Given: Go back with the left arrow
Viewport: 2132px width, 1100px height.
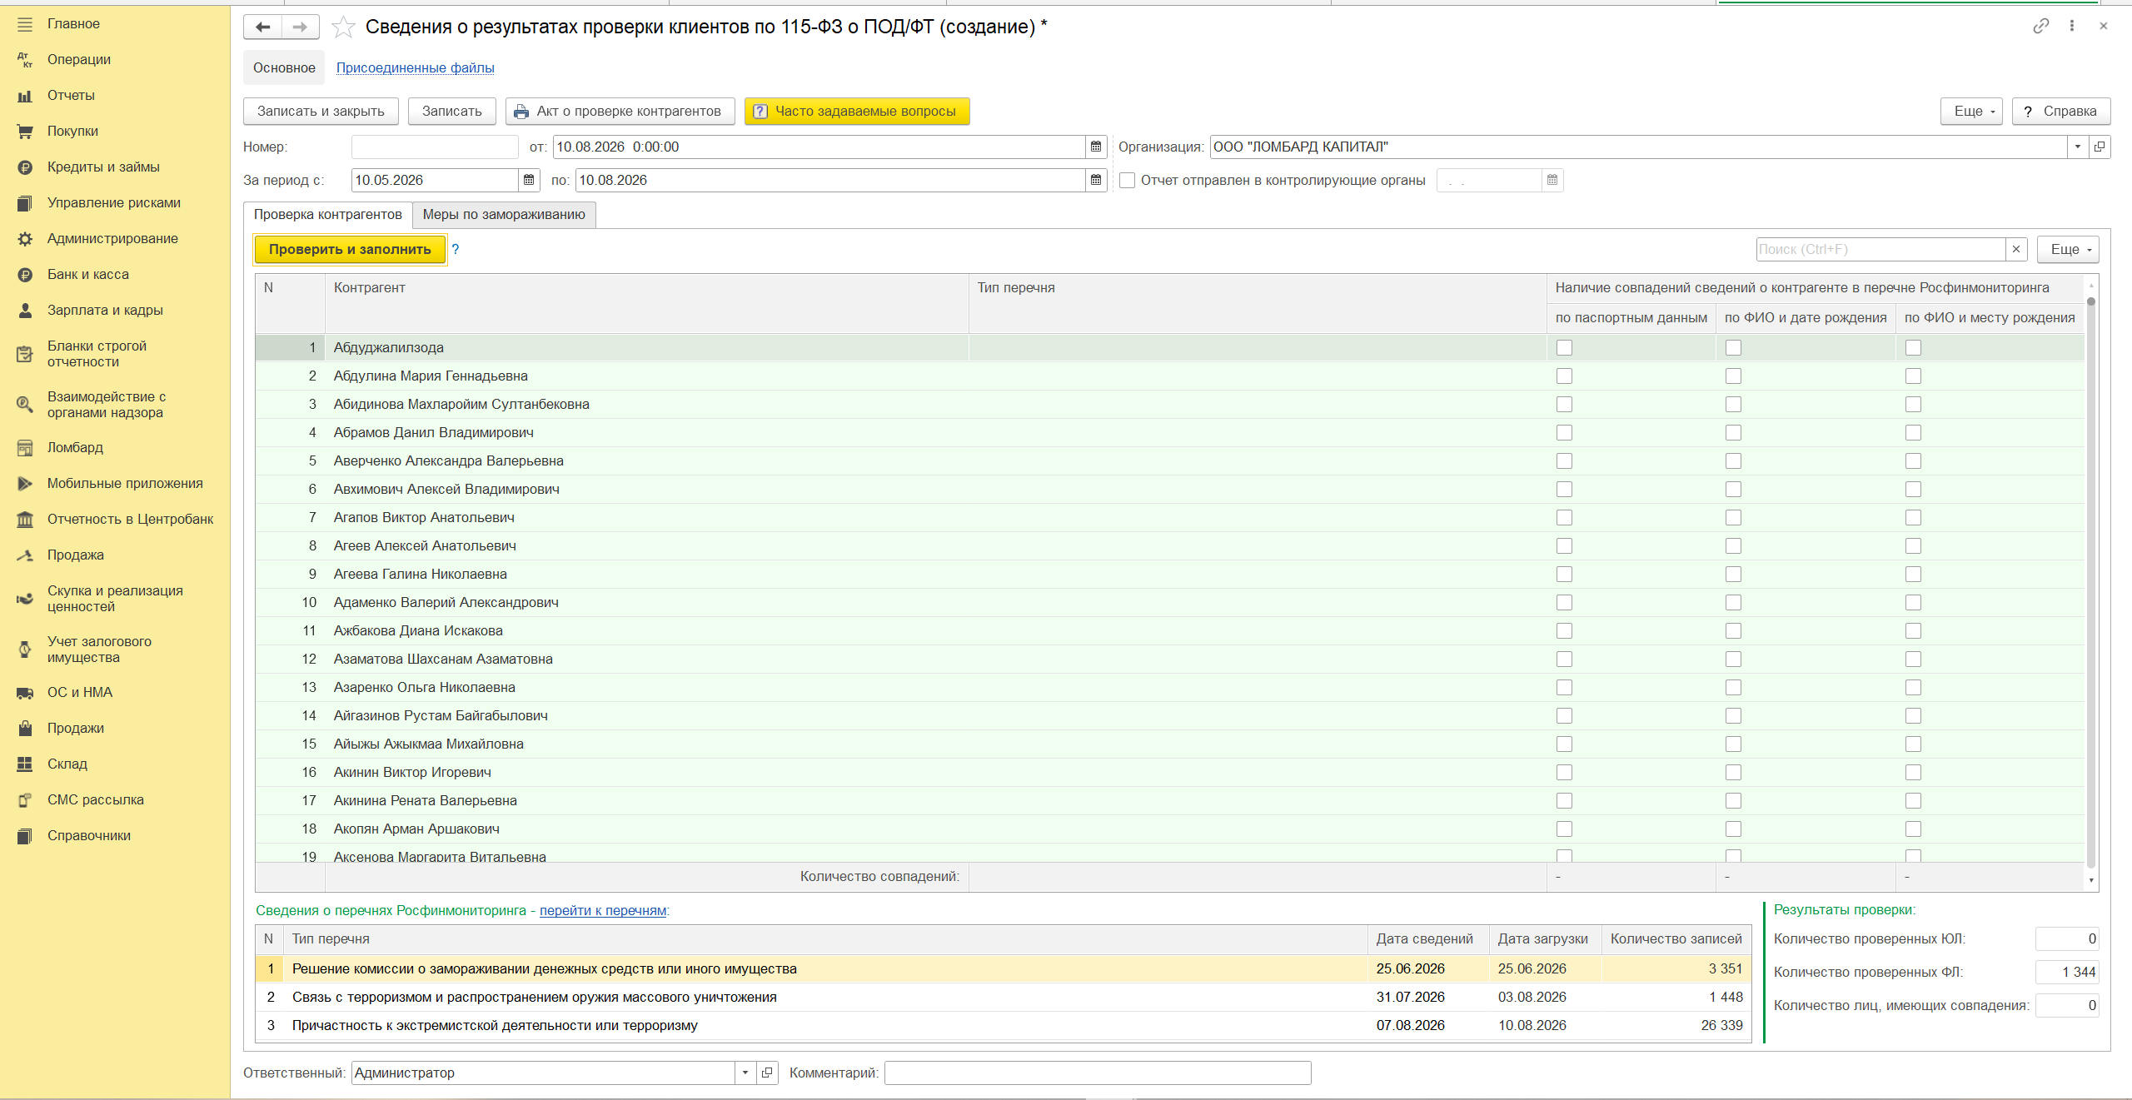Looking at the screenshot, I should (x=262, y=27).
